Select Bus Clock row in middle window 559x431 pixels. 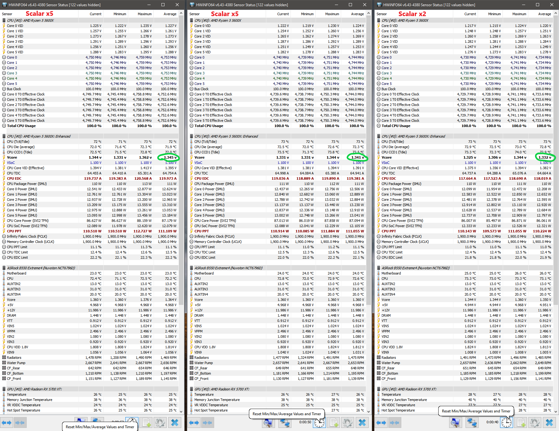pos(277,89)
